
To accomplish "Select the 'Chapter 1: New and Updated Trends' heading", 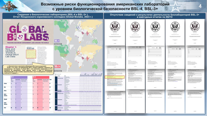I will (12, 52).
